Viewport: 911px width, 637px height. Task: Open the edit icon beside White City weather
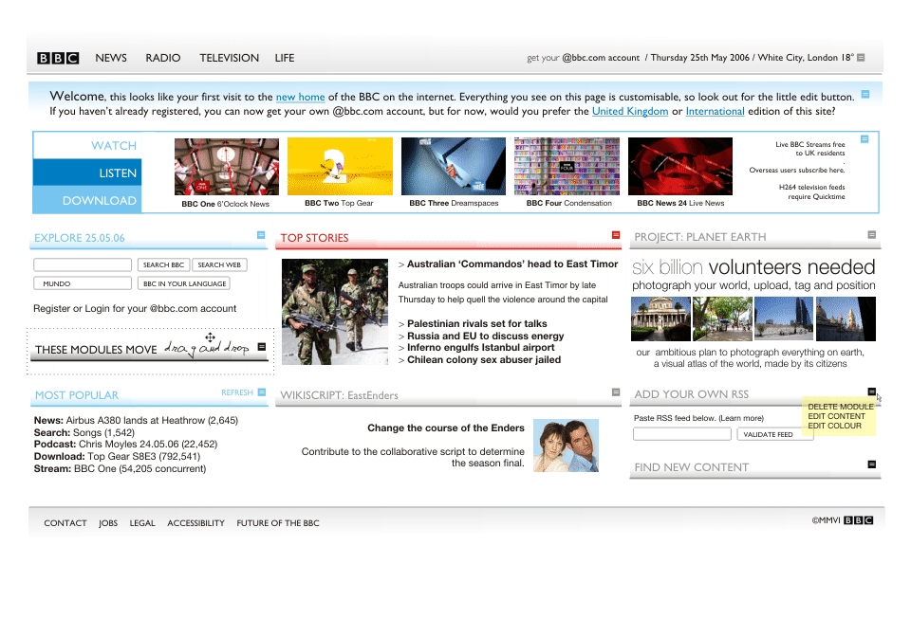coord(861,58)
